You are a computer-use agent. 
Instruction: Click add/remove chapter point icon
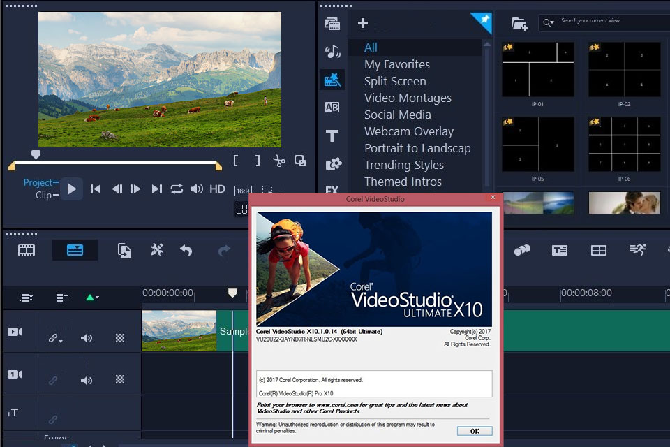tap(62, 298)
